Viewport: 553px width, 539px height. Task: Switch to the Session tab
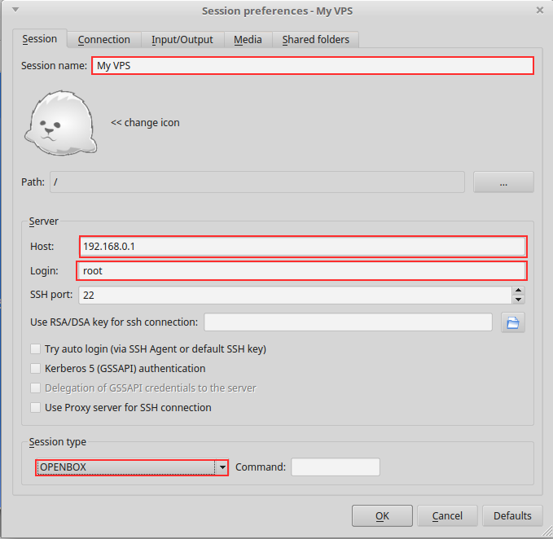(39, 39)
